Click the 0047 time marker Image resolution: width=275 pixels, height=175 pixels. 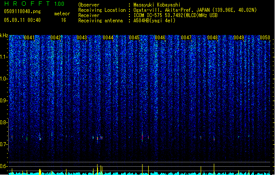186,38
